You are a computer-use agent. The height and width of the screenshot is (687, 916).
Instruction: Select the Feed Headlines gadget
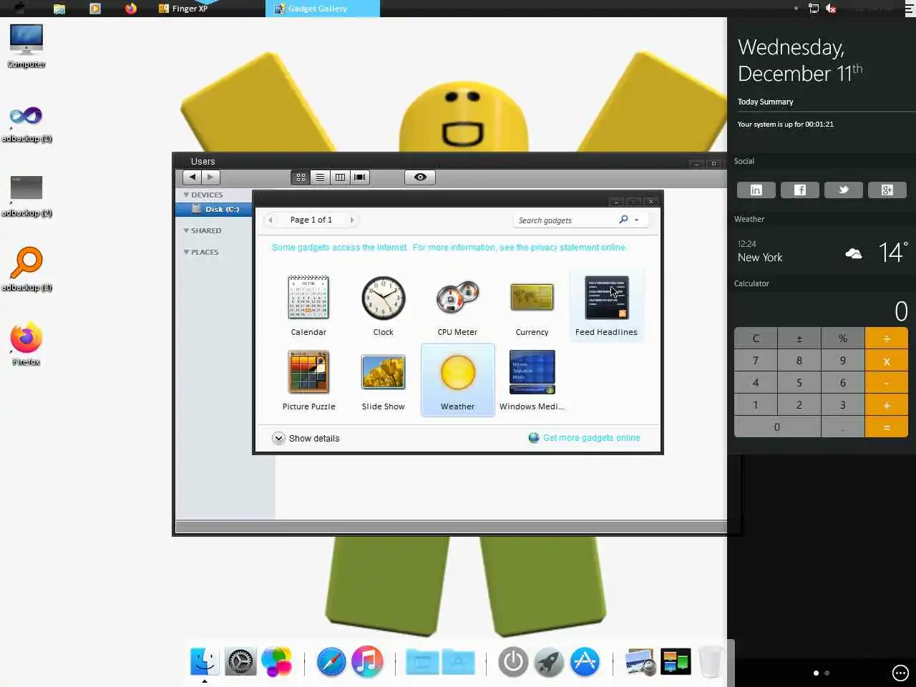click(606, 306)
